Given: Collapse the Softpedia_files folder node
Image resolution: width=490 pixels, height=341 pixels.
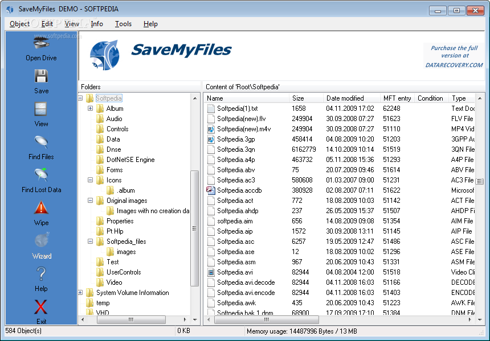Looking at the screenshot, I should (91, 241).
